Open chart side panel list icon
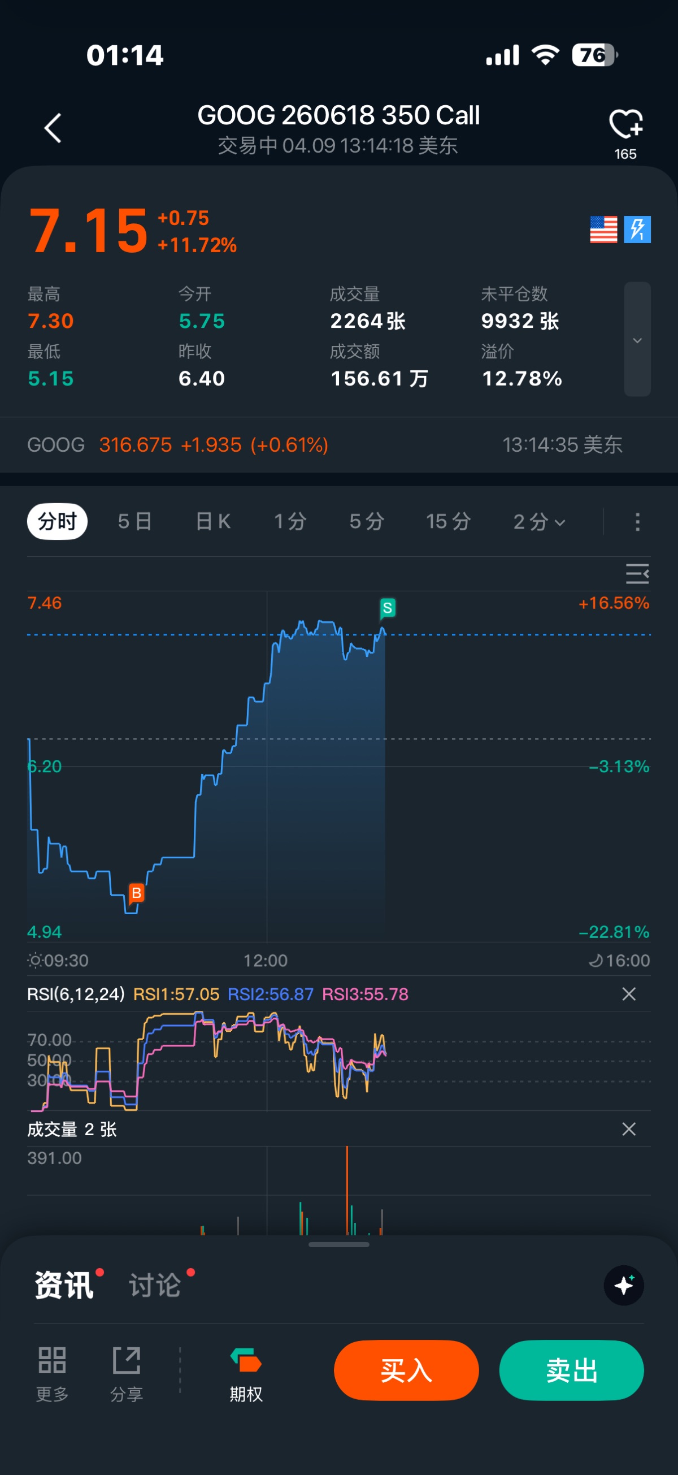 [637, 573]
